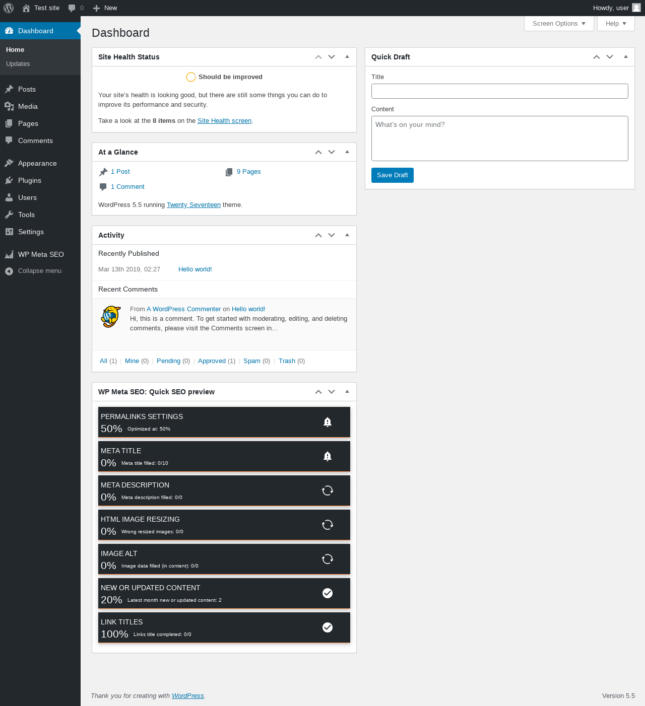The image size is (645, 706).
Task: Click the Dashboard gauge icon in sidebar
Action: point(9,31)
